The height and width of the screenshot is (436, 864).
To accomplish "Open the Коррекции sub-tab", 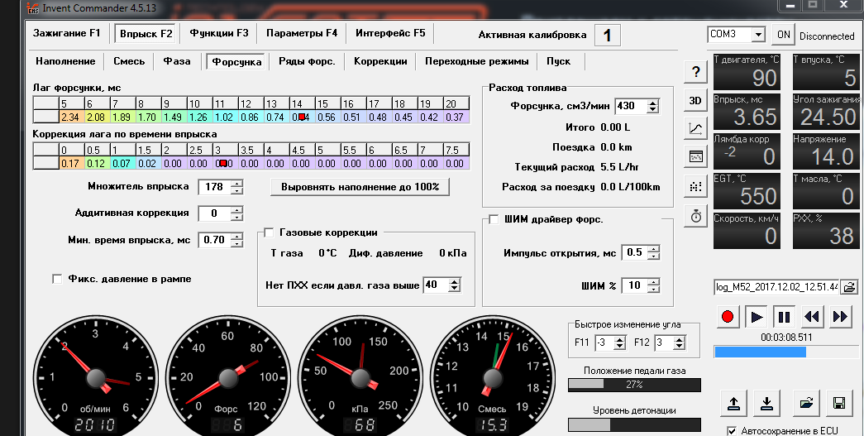I will click(x=380, y=61).
